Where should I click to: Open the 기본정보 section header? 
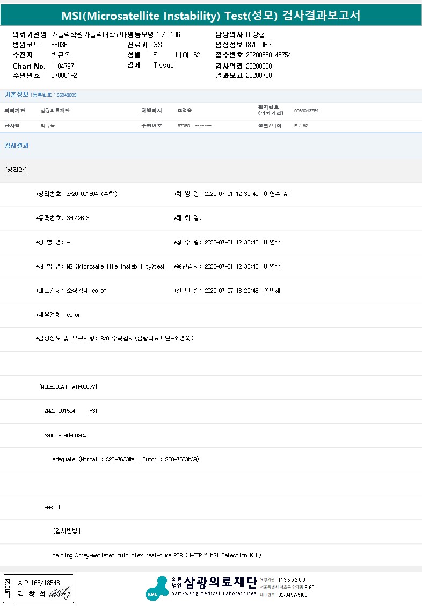(17, 95)
